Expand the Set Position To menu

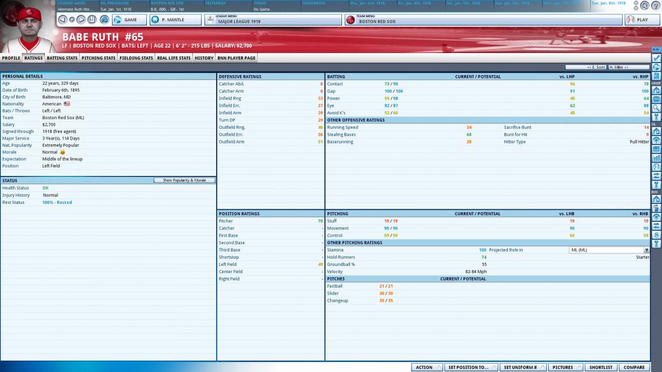click(x=471, y=367)
